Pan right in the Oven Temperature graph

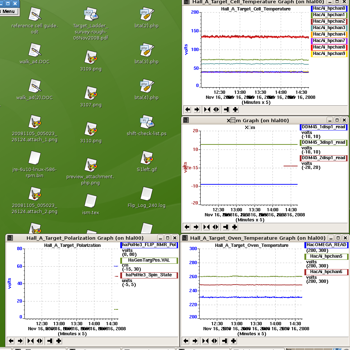pos(195,341)
